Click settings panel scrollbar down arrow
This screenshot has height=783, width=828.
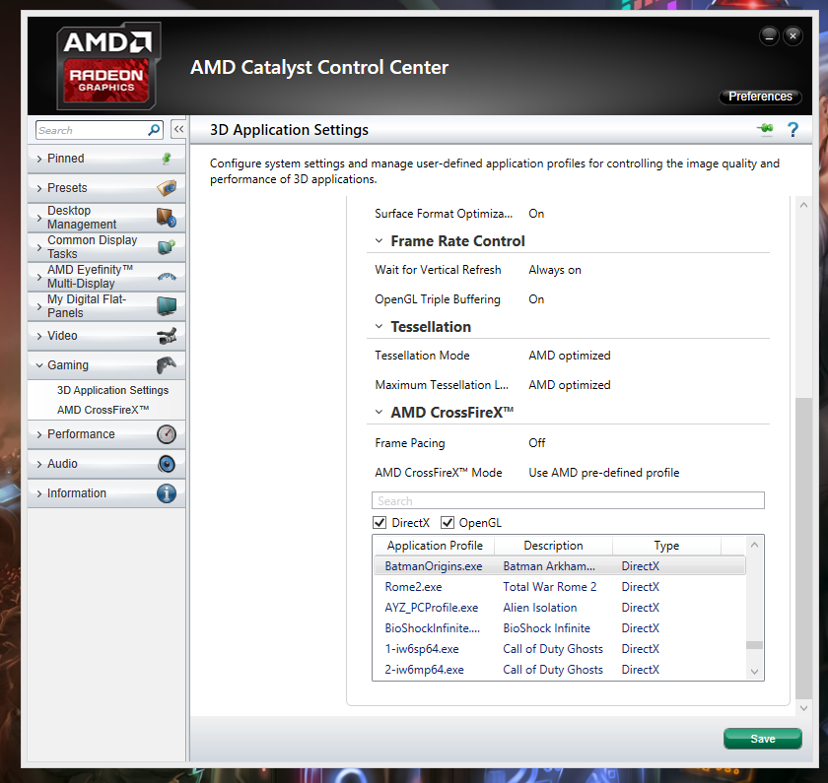[x=803, y=707]
